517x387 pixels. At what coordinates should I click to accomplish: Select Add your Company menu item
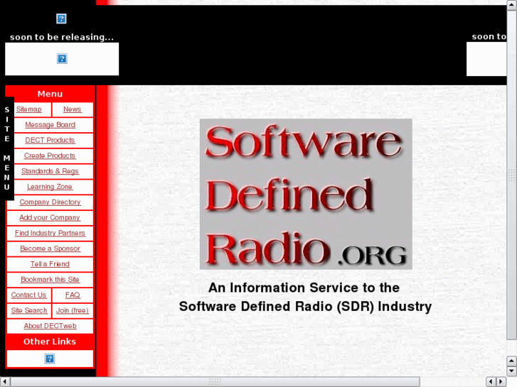pyautogui.click(x=50, y=218)
